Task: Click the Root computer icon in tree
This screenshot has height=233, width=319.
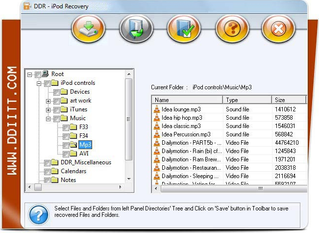Action: pos(45,74)
